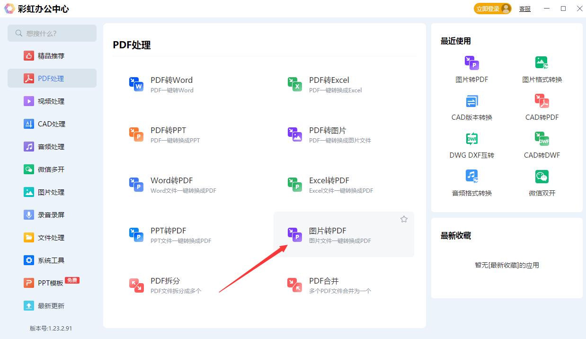Screen dimensions: 586x339
Task: Toggle the favorite star on 图片转PDF card
Action: (404, 219)
